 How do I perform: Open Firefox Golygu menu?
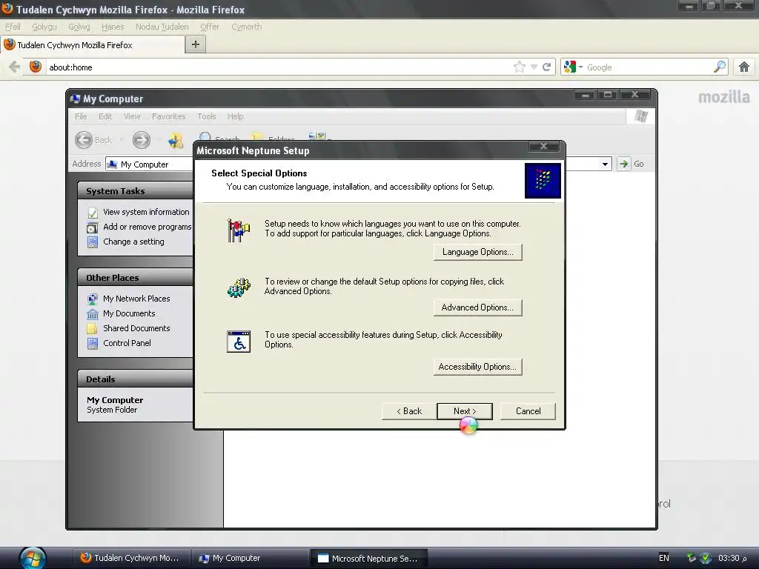[44, 27]
